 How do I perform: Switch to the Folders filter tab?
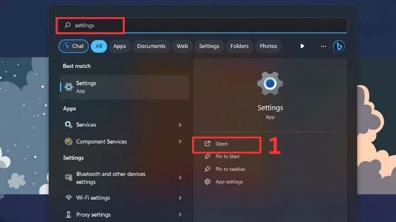coord(240,46)
